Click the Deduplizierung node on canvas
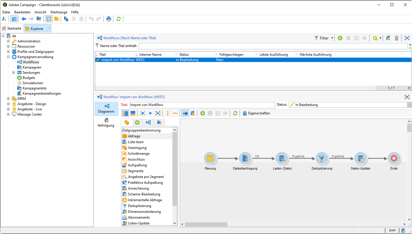Viewport: 412px width, 234px height. (322, 159)
